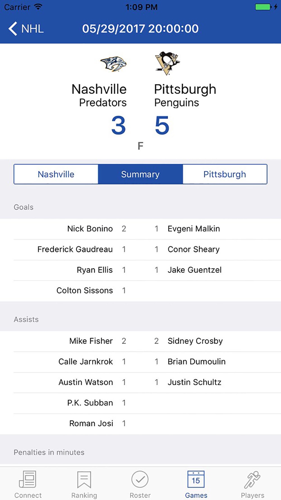281x500 pixels.
Task: Switch to the Nashville segment
Action: pos(56,174)
